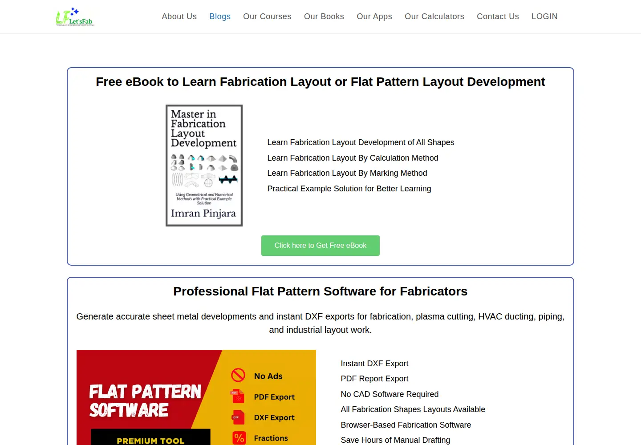Click 'Learn Fabrication Layout By Marking Method'
The image size is (641, 445).
click(347, 173)
